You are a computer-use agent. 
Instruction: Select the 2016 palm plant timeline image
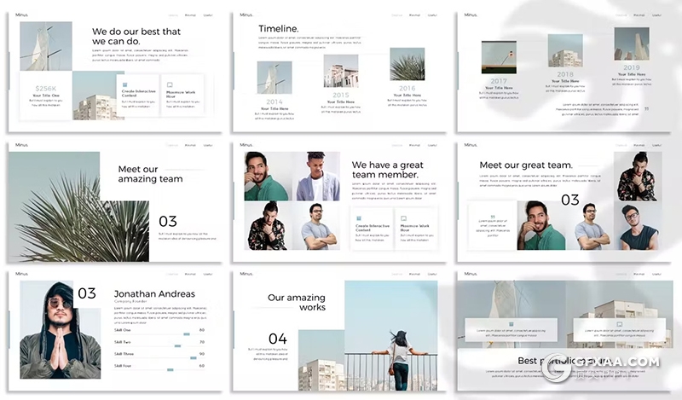pos(407,64)
